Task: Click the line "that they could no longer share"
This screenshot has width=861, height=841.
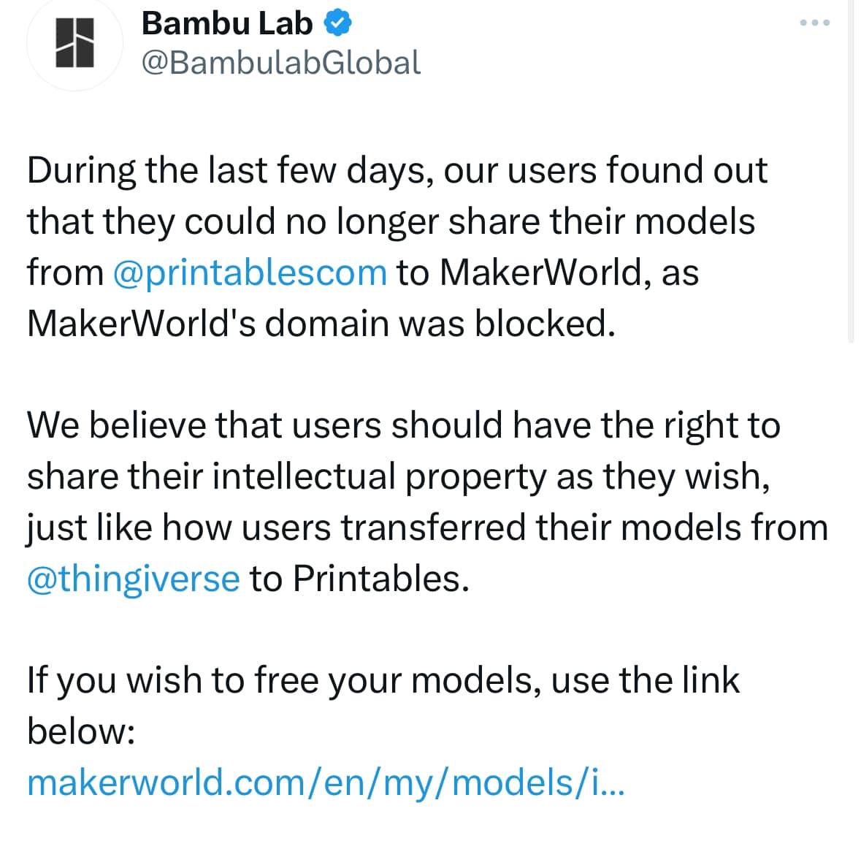Action: pyautogui.click(x=391, y=222)
